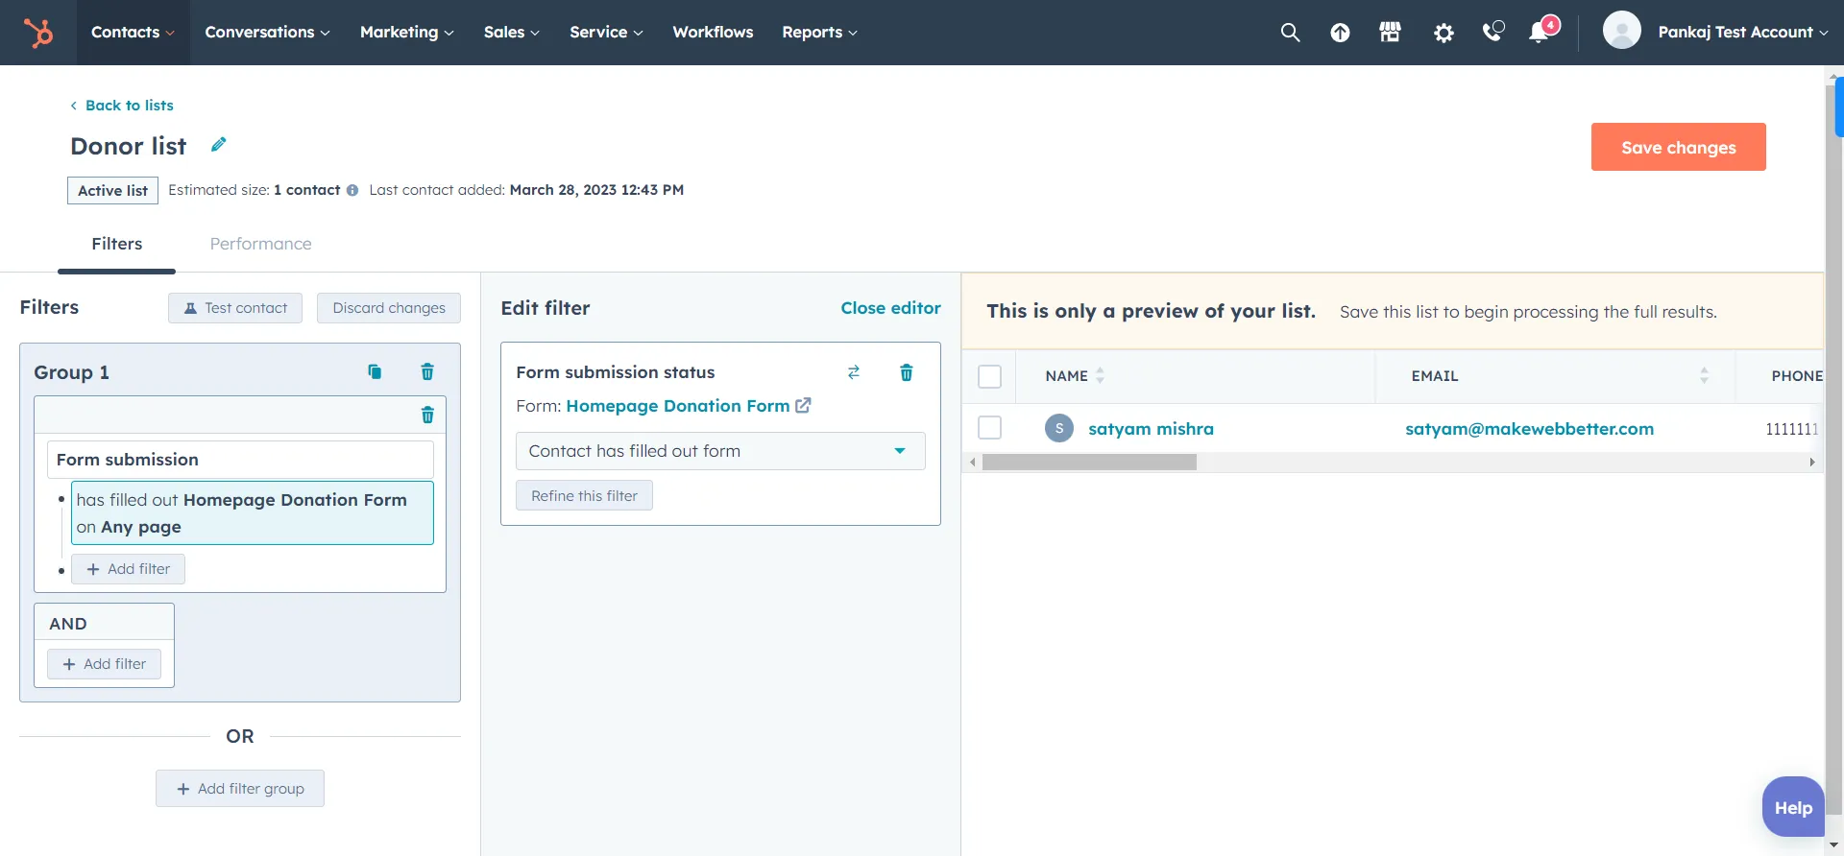1844x856 pixels.
Task: Switch to the Performance tab
Action: click(260, 244)
